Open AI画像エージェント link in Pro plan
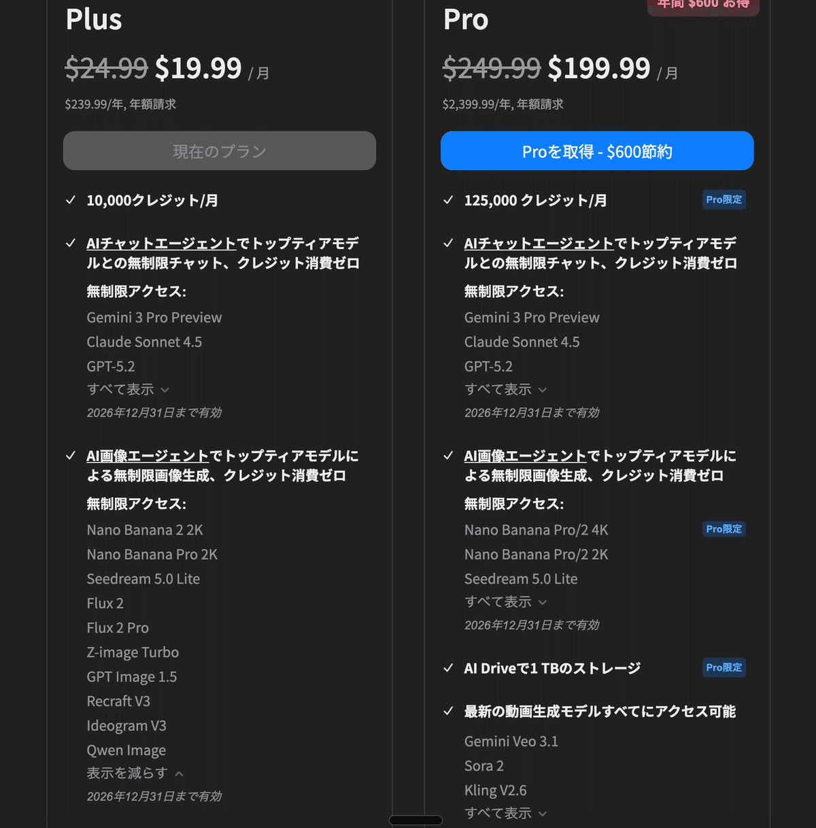816x828 pixels. [x=525, y=456]
